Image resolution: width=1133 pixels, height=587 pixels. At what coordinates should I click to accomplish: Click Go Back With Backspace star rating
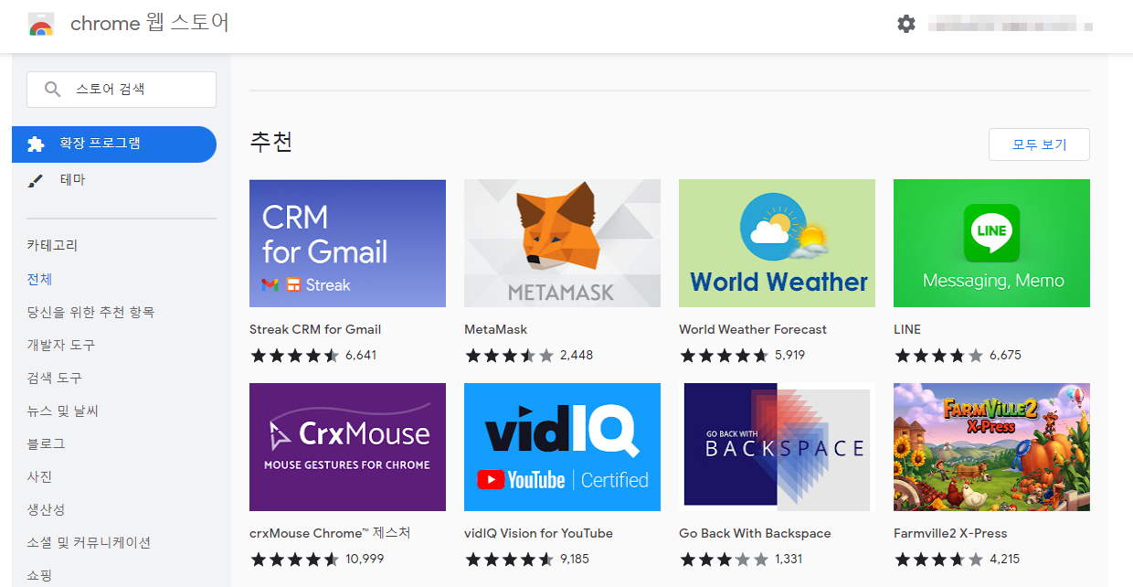724,559
